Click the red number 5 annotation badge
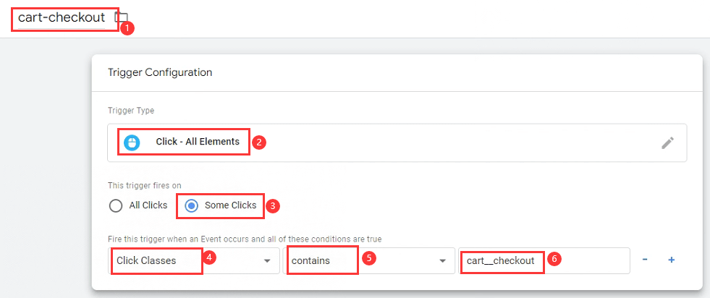 point(370,260)
